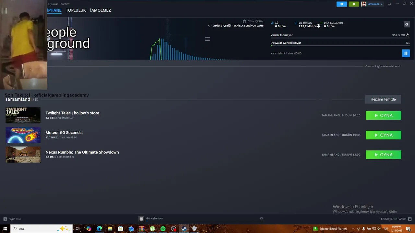415x233 pixels.
Task: Play Twilight Tales with OYNA button
Action: pyautogui.click(x=383, y=116)
